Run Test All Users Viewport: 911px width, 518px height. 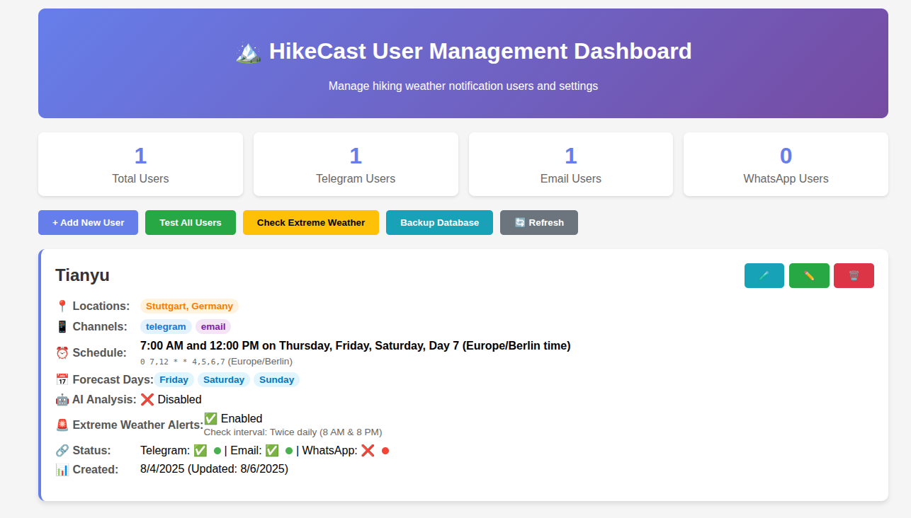coord(191,222)
